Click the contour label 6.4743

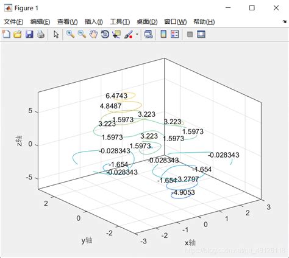[116, 96]
